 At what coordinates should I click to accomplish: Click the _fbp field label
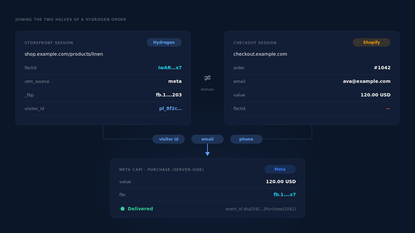click(29, 95)
